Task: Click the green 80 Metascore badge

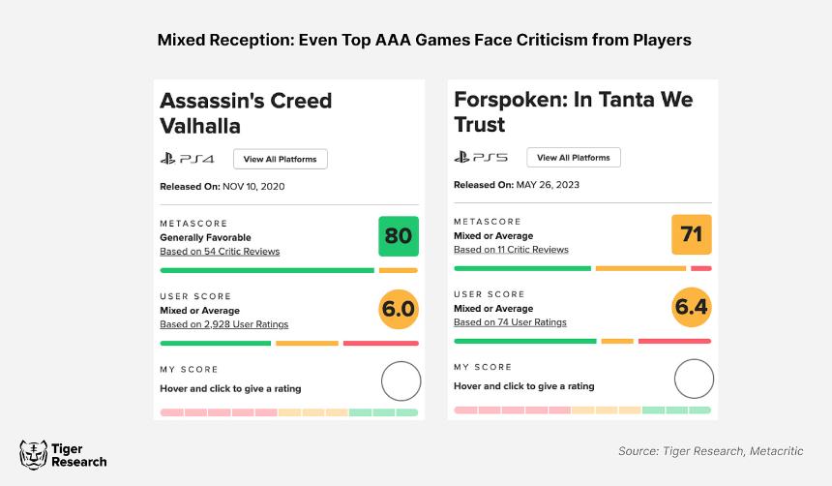Action: pyautogui.click(x=399, y=236)
